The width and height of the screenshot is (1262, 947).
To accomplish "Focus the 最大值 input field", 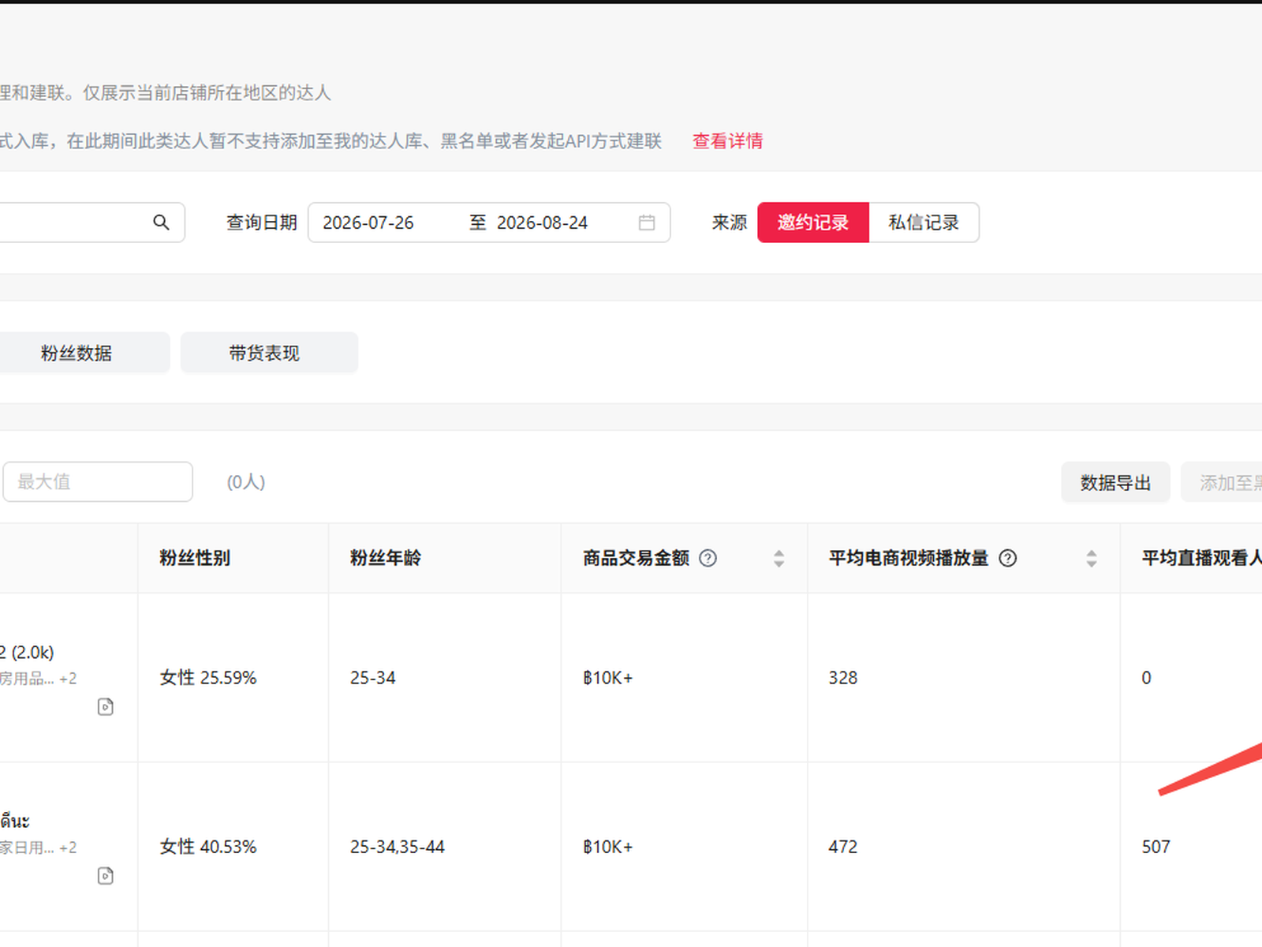I will click(98, 481).
